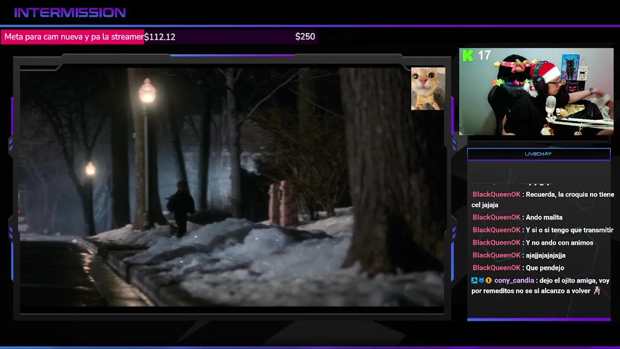Viewport: 620px width, 349px height.
Task: Click BlackQueenOK username on 'no ando con animos'
Action: point(496,243)
